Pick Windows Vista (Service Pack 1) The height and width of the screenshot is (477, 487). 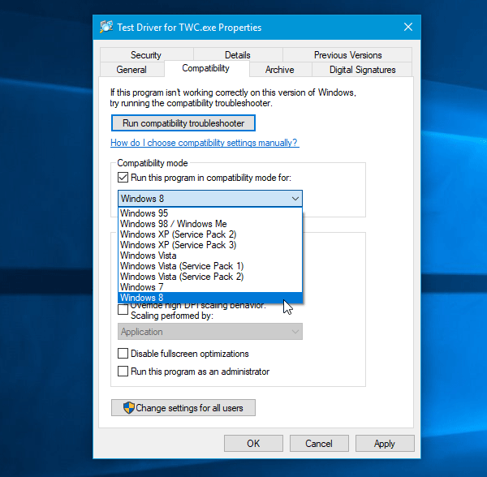point(210,266)
